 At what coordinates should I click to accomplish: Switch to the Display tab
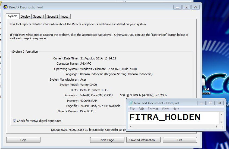tap(25, 17)
